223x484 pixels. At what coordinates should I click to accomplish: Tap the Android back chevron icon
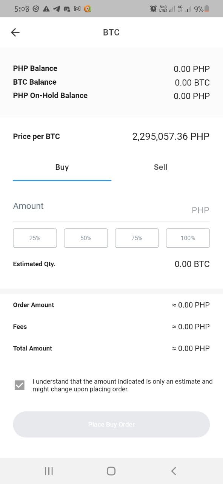173,471
